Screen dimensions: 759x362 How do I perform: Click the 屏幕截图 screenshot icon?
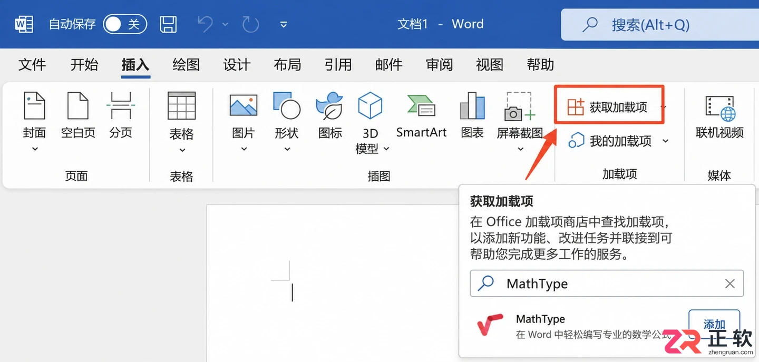click(x=520, y=105)
